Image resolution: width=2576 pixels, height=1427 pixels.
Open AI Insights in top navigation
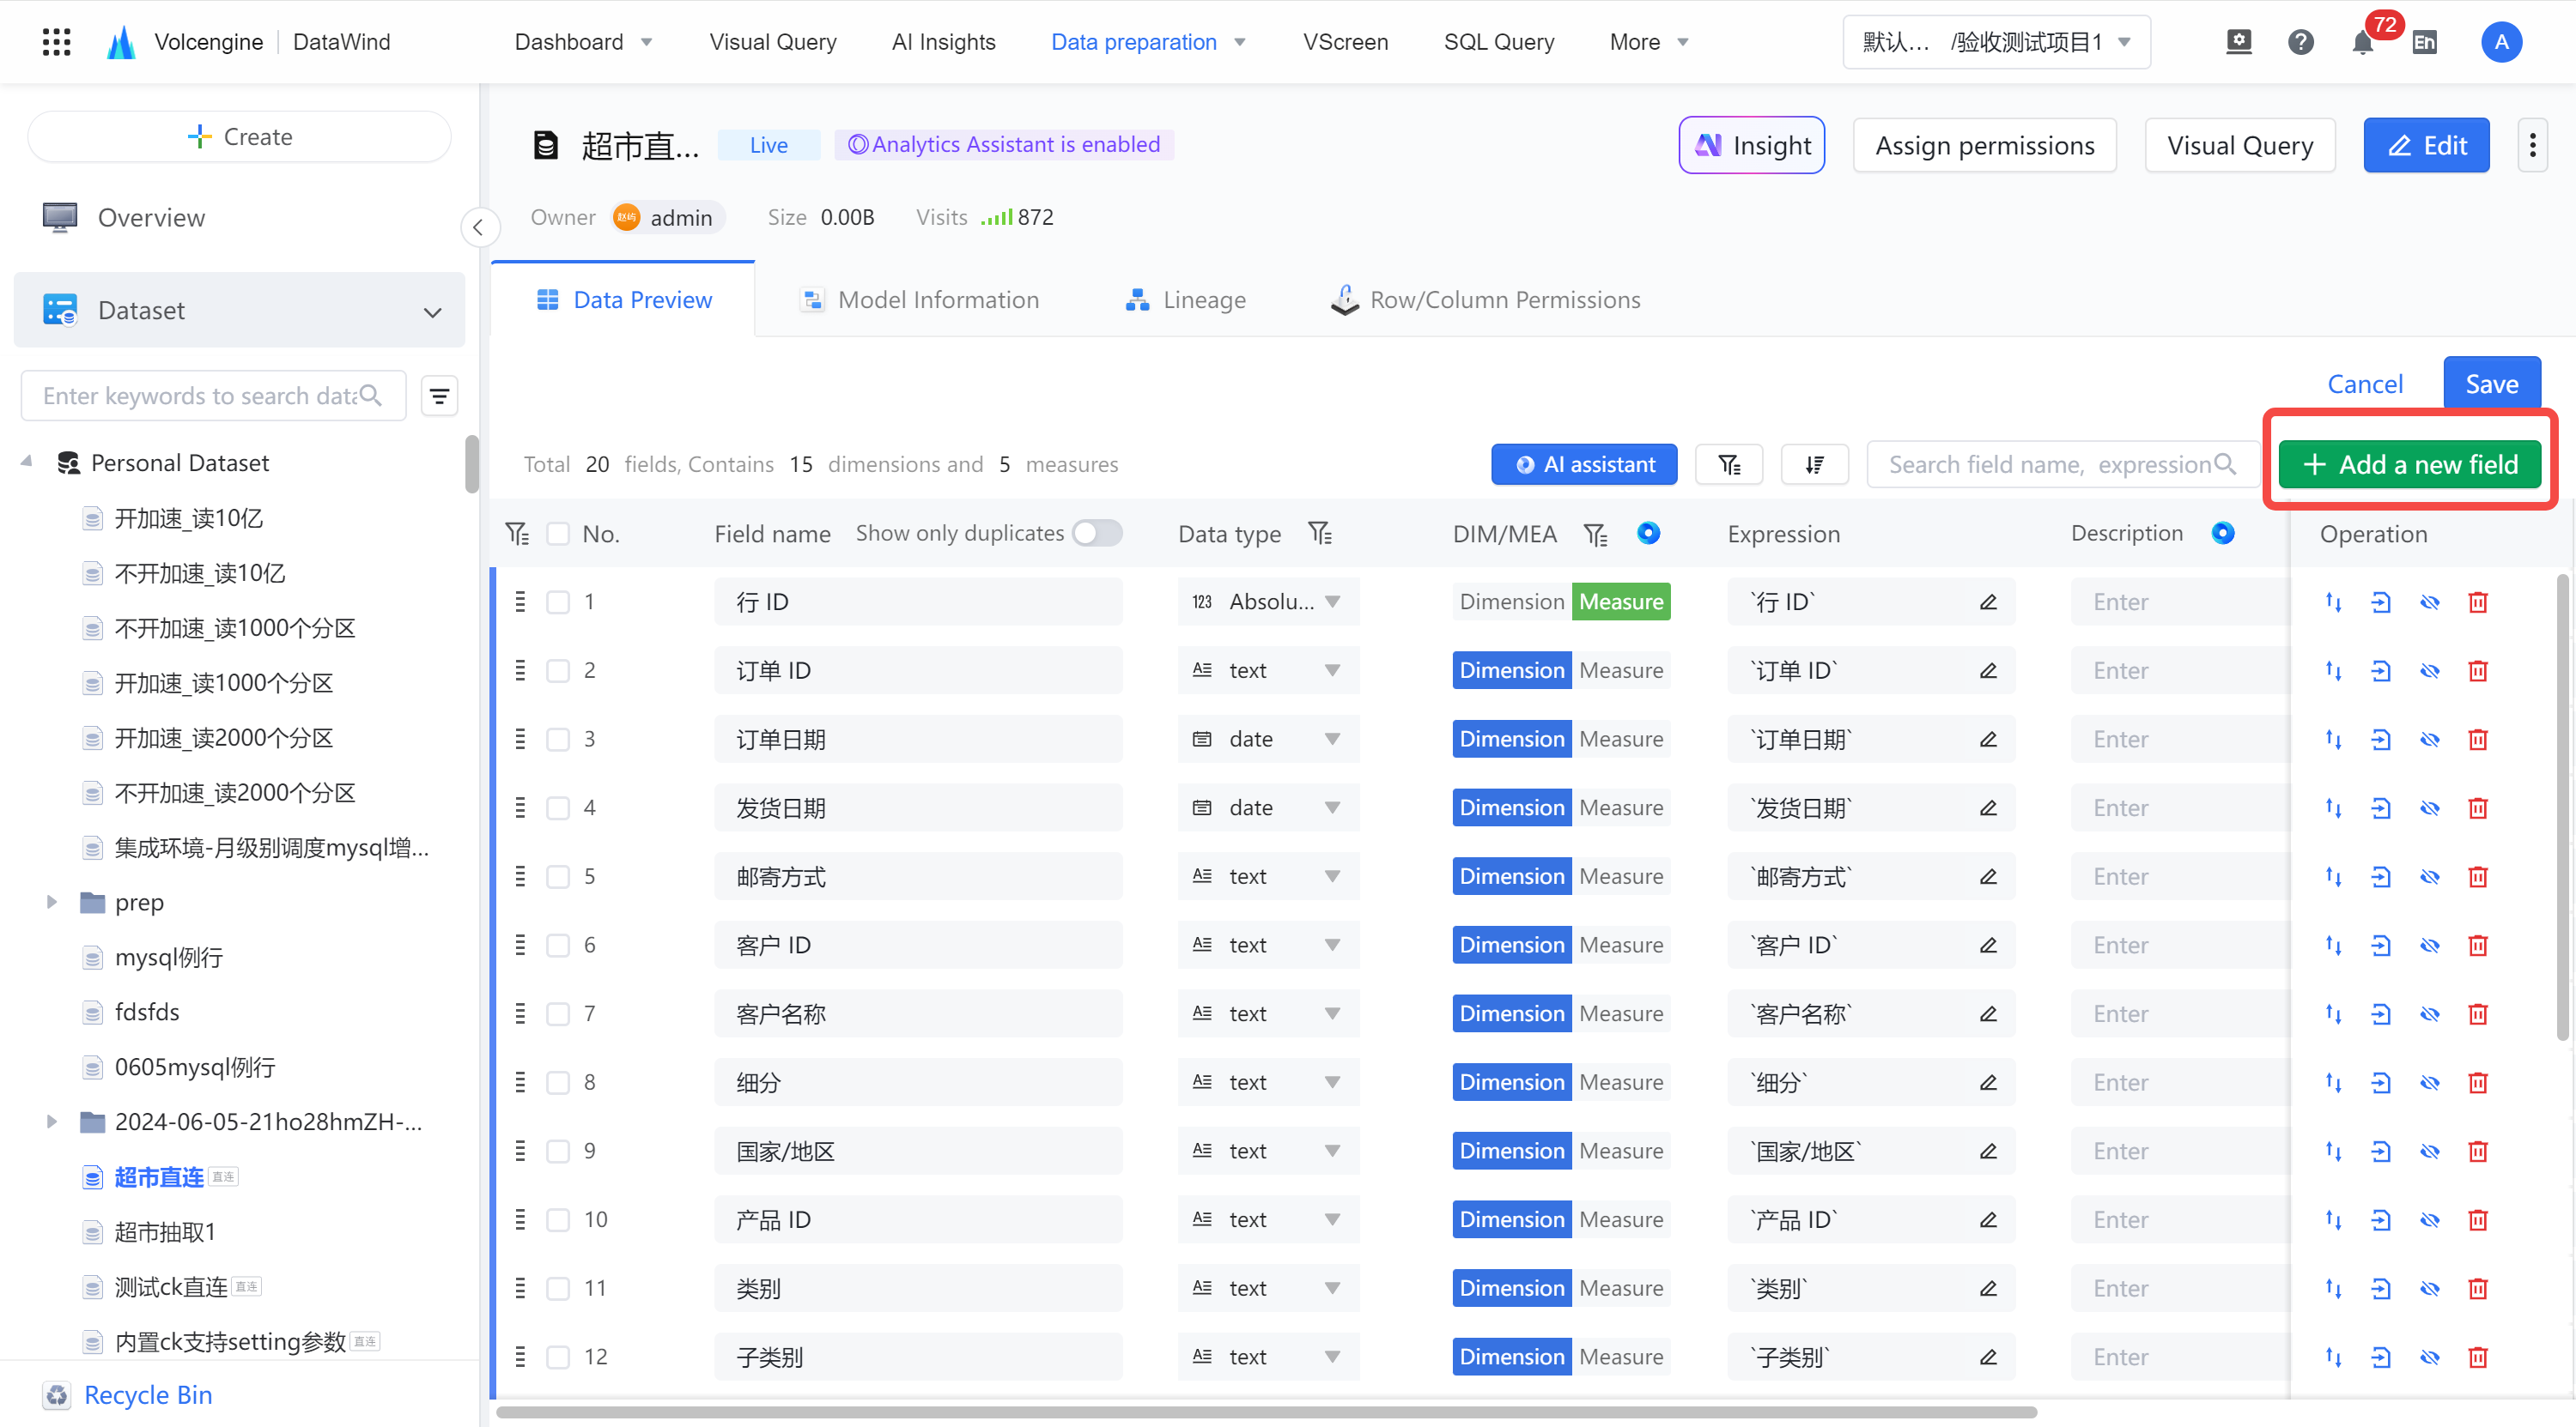pyautogui.click(x=943, y=42)
